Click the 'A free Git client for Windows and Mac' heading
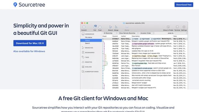Screen dimensions: 199x112 tap(103, 98)
